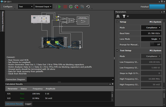Collapse the Test Setup section
This screenshot has height=107, width=166.
118,50
